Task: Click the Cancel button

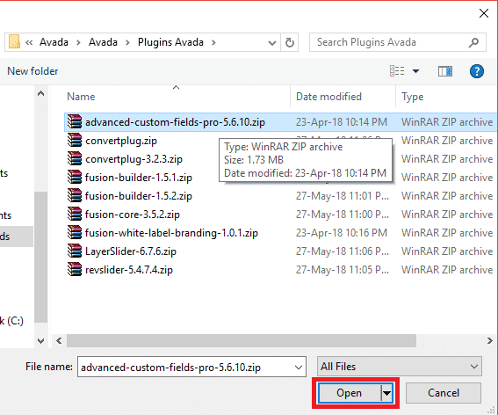Action: (x=444, y=393)
